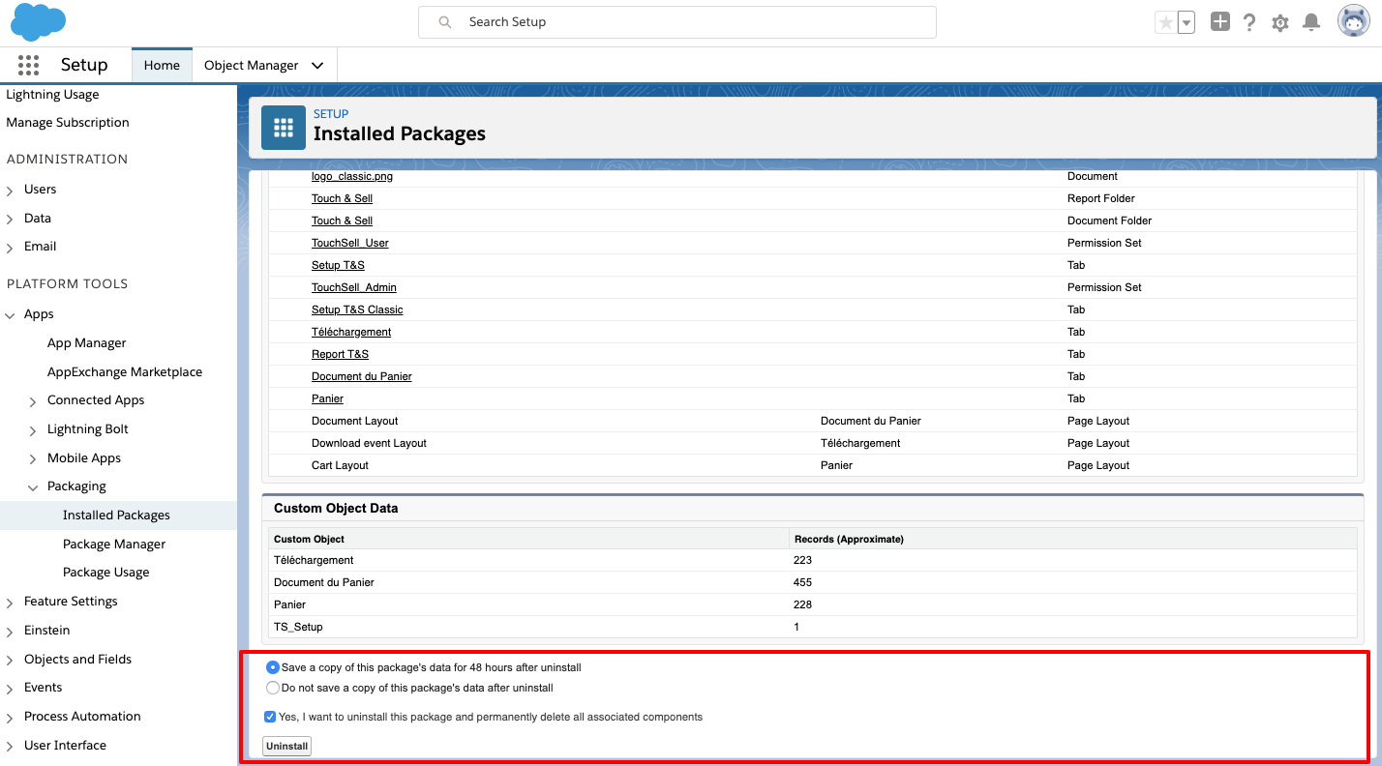
Task: Collapse the Apps section
Action: 10,315
